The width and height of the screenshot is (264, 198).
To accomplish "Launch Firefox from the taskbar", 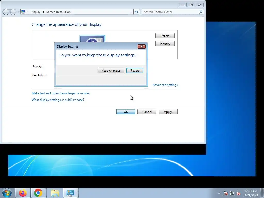I will coord(23,193).
